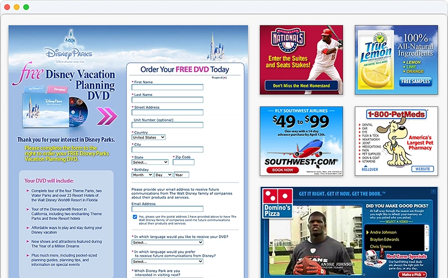Image resolution: width=448 pixels, height=278 pixels.
Task: Open the future communications language dropdown
Action: tap(167, 261)
